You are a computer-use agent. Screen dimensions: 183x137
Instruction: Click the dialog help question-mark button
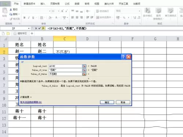123,57
